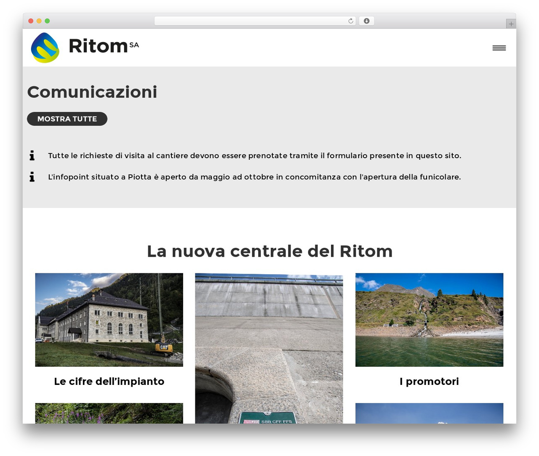
Task: Open the hamburger menu icon
Action: (x=499, y=48)
